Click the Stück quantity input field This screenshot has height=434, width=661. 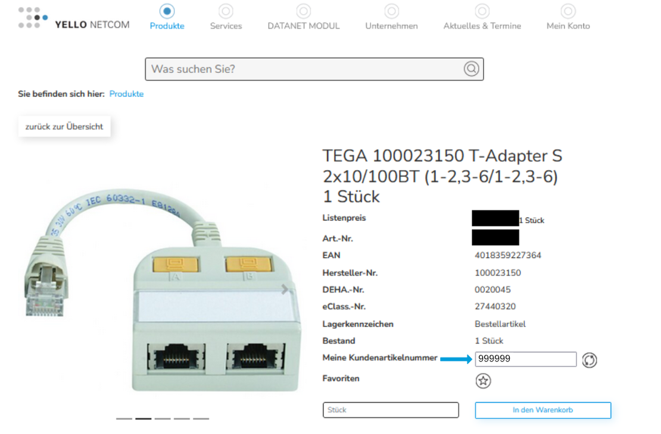pyautogui.click(x=391, y=410)
